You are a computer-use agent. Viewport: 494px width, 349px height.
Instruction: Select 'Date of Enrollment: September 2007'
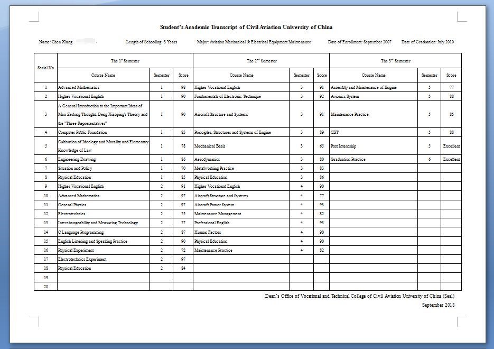click(x=360, y=42)
